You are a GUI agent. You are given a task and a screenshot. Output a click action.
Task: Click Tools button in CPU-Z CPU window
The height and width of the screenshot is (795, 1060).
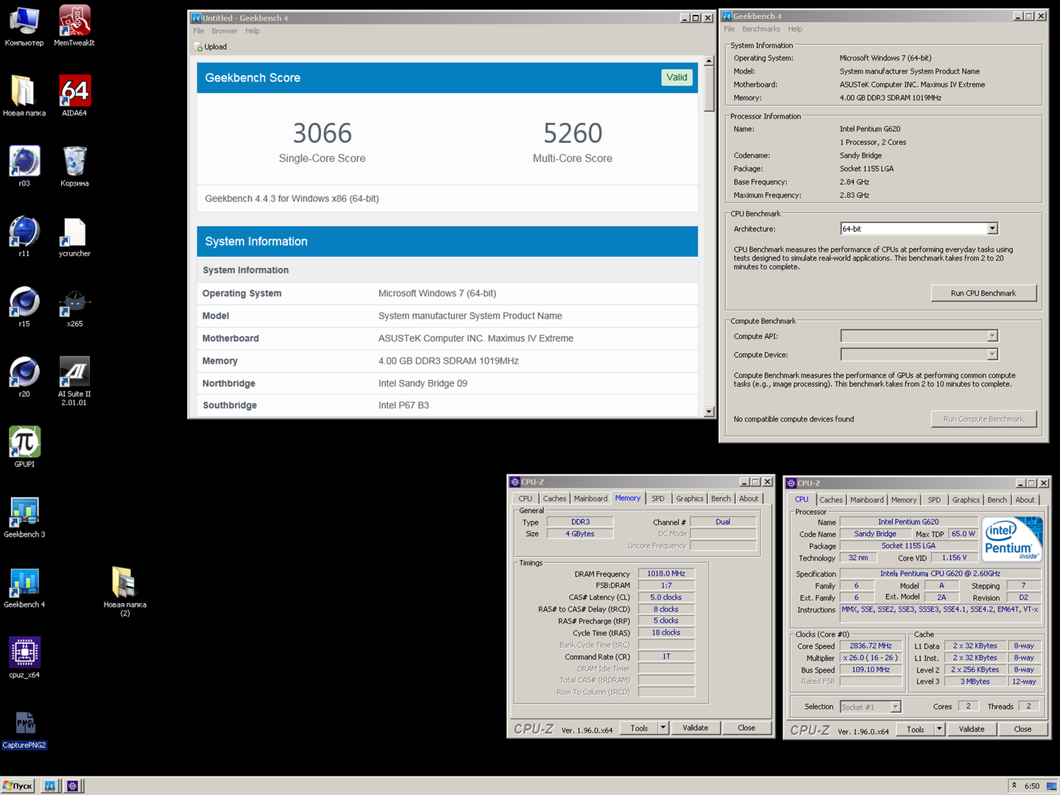click(916, 729)
